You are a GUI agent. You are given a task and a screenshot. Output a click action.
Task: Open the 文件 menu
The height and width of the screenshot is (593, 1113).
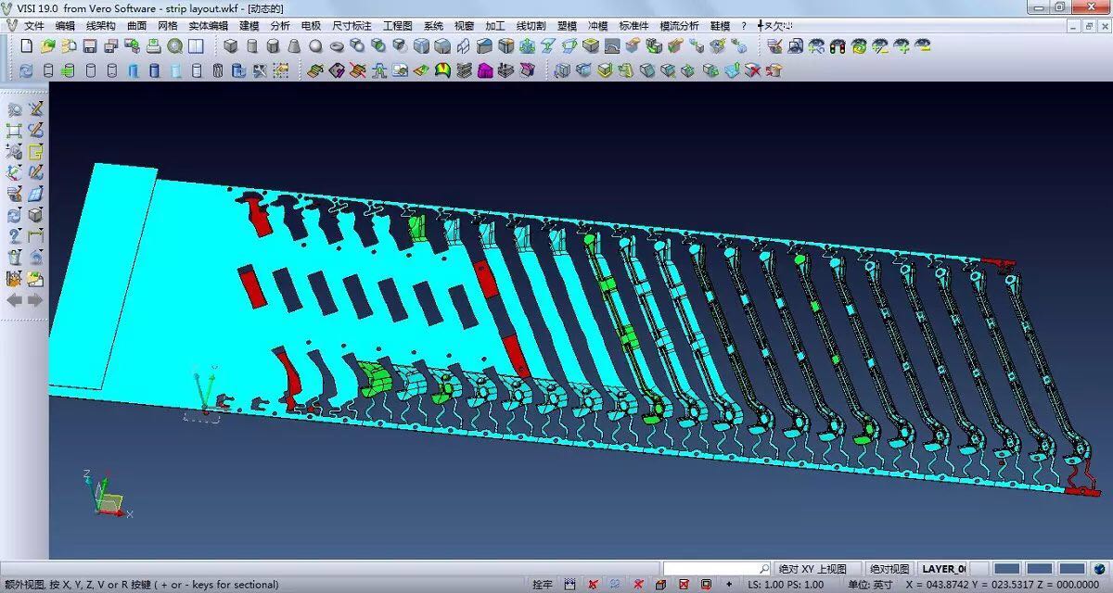pos(33,26)
